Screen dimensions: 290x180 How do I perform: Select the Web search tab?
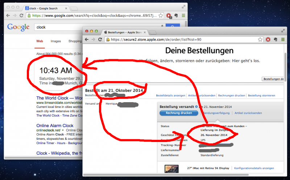tap(40, 41)
